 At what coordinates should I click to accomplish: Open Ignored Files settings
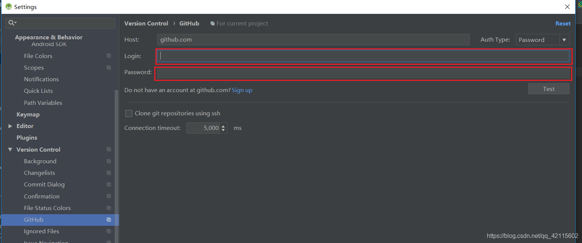(42, 231)
